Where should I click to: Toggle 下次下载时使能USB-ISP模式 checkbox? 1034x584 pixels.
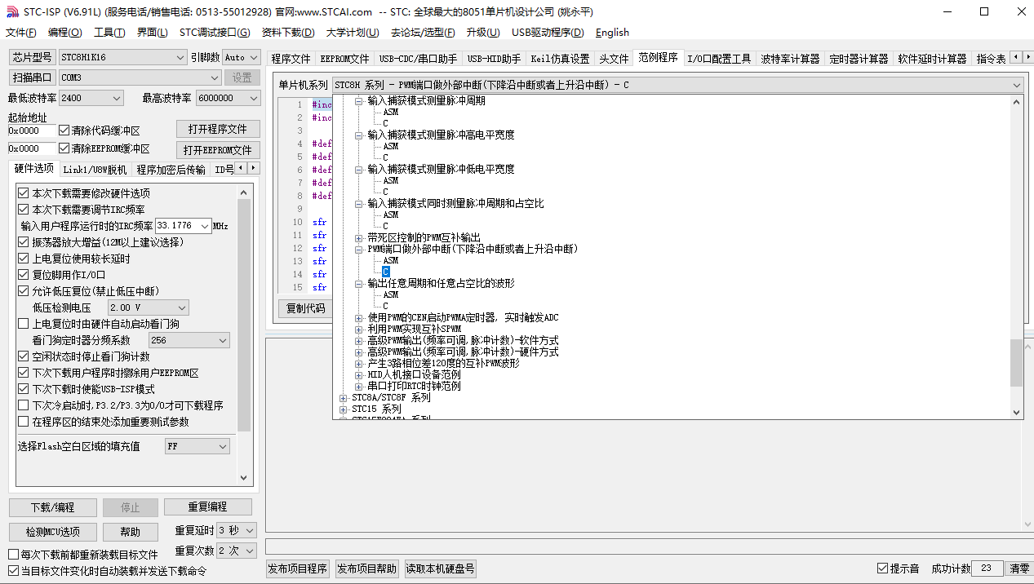tap(24, 389)
